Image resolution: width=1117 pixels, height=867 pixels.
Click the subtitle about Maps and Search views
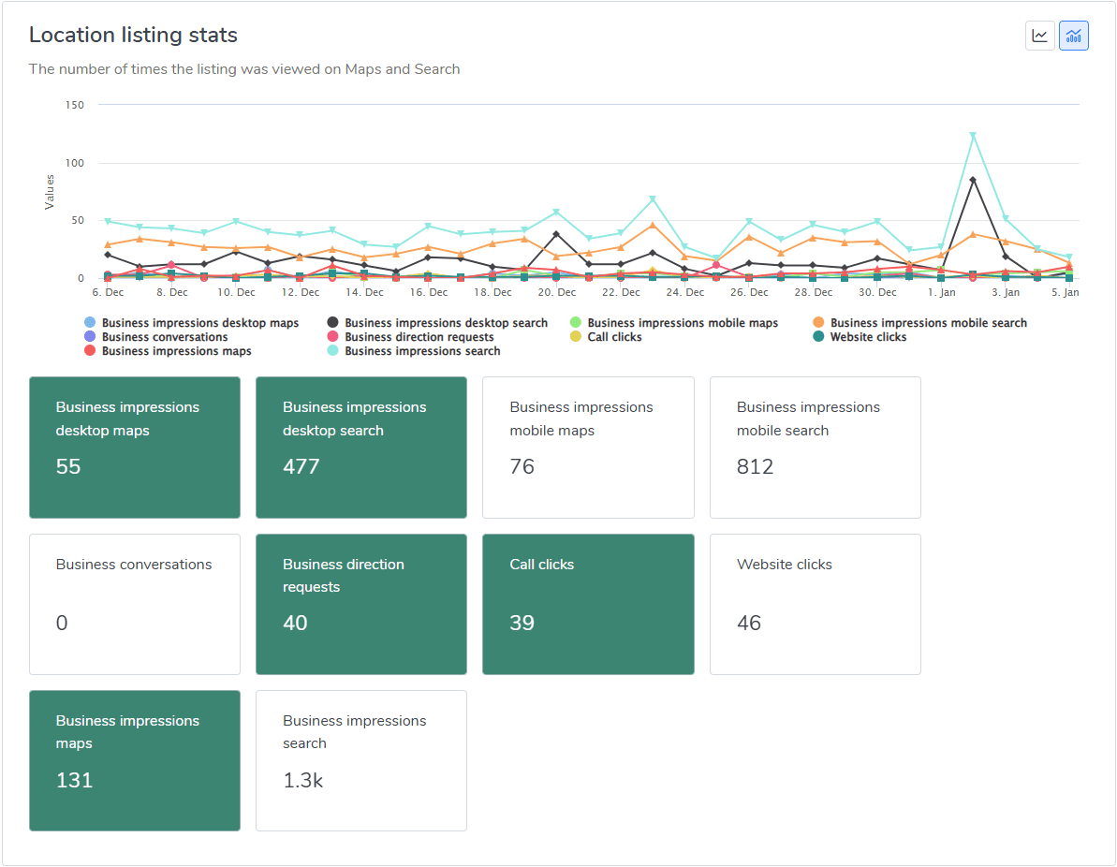(244, 69)
